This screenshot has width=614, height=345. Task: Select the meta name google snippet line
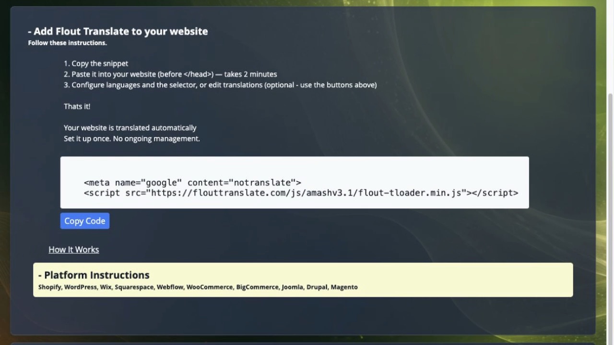(x=192, y=183)
